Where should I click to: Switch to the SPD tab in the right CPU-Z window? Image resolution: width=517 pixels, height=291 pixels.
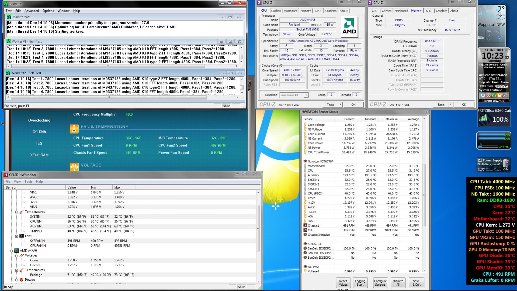pyautogui.click(x=429, y=11)
